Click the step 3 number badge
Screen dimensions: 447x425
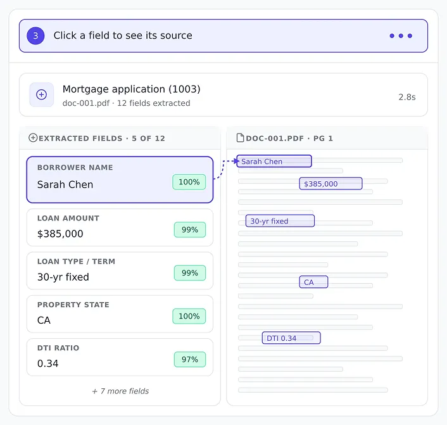[35, 35]
